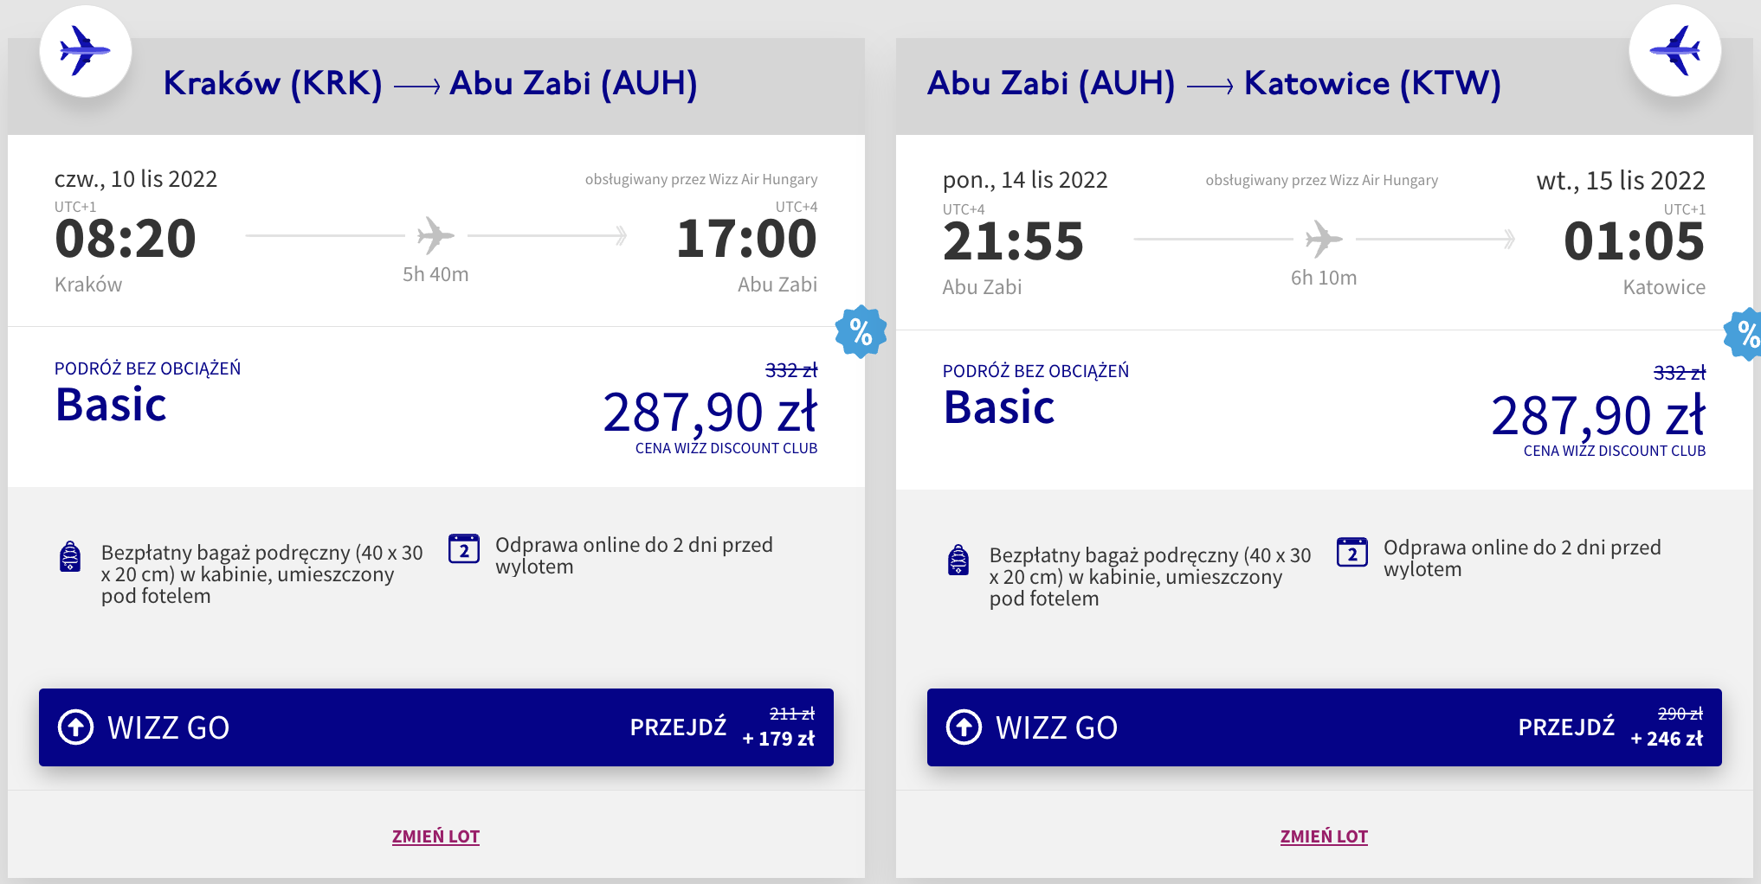Click the backpack baggage icon in Kraków card
Viewport: 1761px width, 884px height.
[70, 556]
